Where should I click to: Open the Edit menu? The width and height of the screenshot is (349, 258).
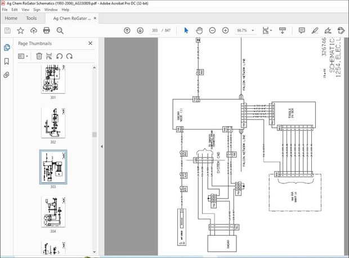15,10
